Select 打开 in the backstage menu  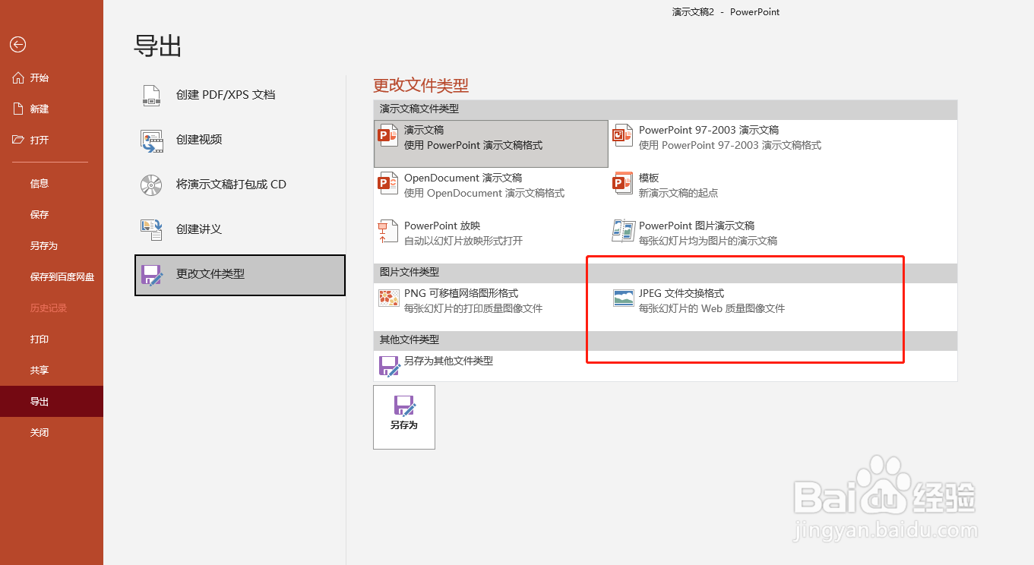coord(52,140)
